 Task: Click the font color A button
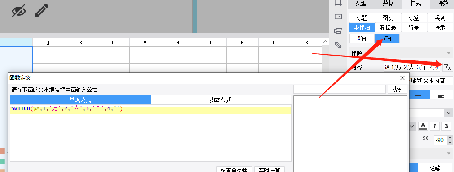click(423, 126)
